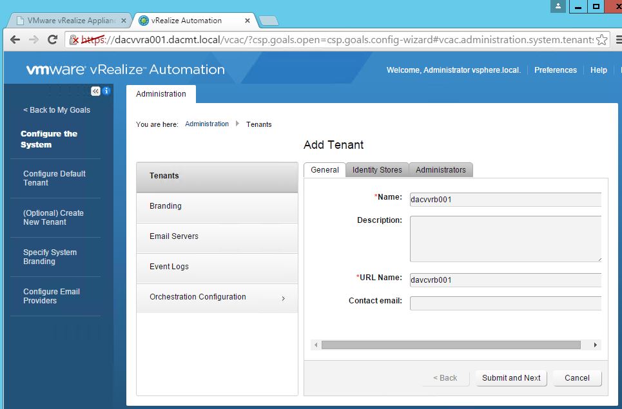622x409 pixels.
Task: Click the Contact email input field
Action: [506, 303]
